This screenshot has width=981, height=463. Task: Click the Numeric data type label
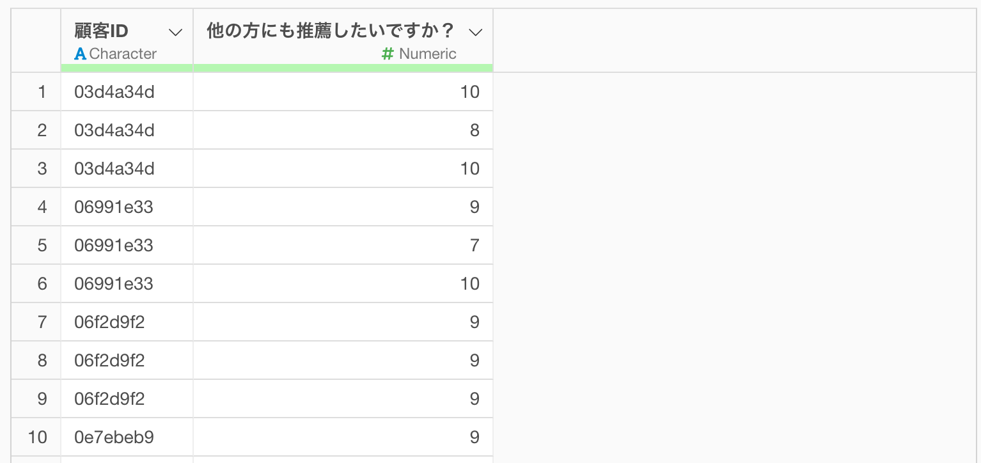(x=428, y=54)
